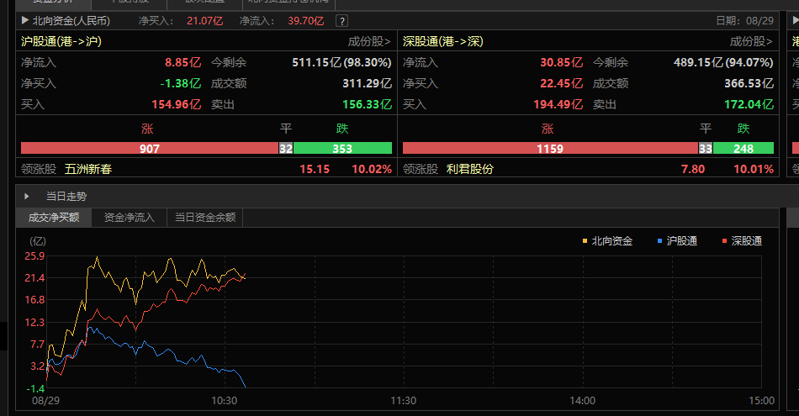Open leading stock 五洲新春
This screenshot has width=799, height=416.
(x=88, y=169)
